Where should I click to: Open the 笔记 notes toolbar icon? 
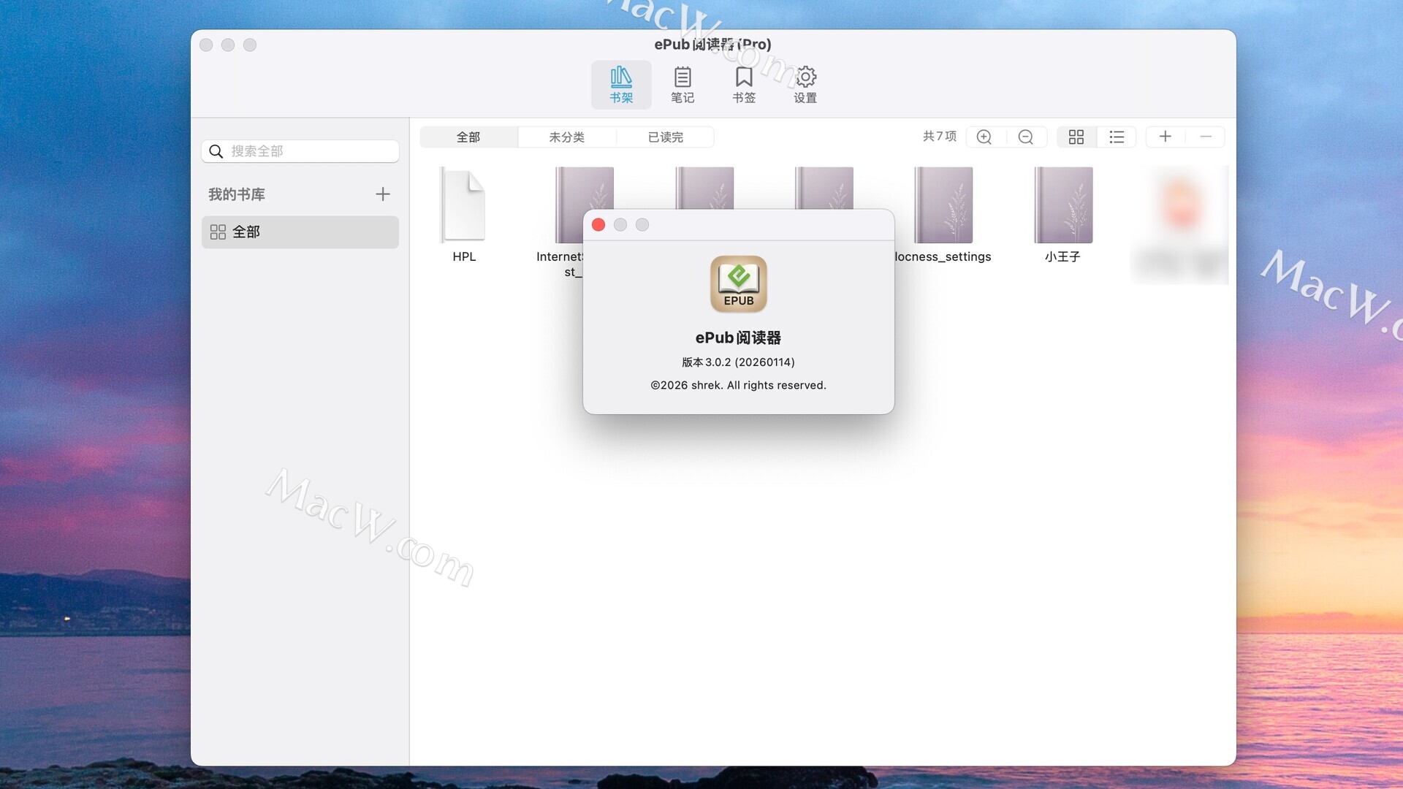[x=682, y=84]
